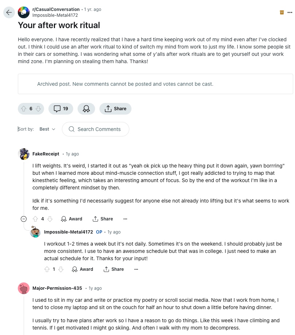Downvote FakeReceipt's comment

pyautogui.click(x=50, y=219)
